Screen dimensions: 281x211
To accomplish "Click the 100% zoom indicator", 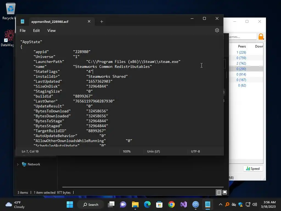I will coord(127,151).
